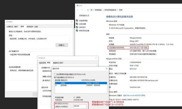Image resolution: width=182 pixels, height=109 pixels.
Task: Click support hours 9:00-17:00
Action: pyautogui.click(x=134, y=66)
